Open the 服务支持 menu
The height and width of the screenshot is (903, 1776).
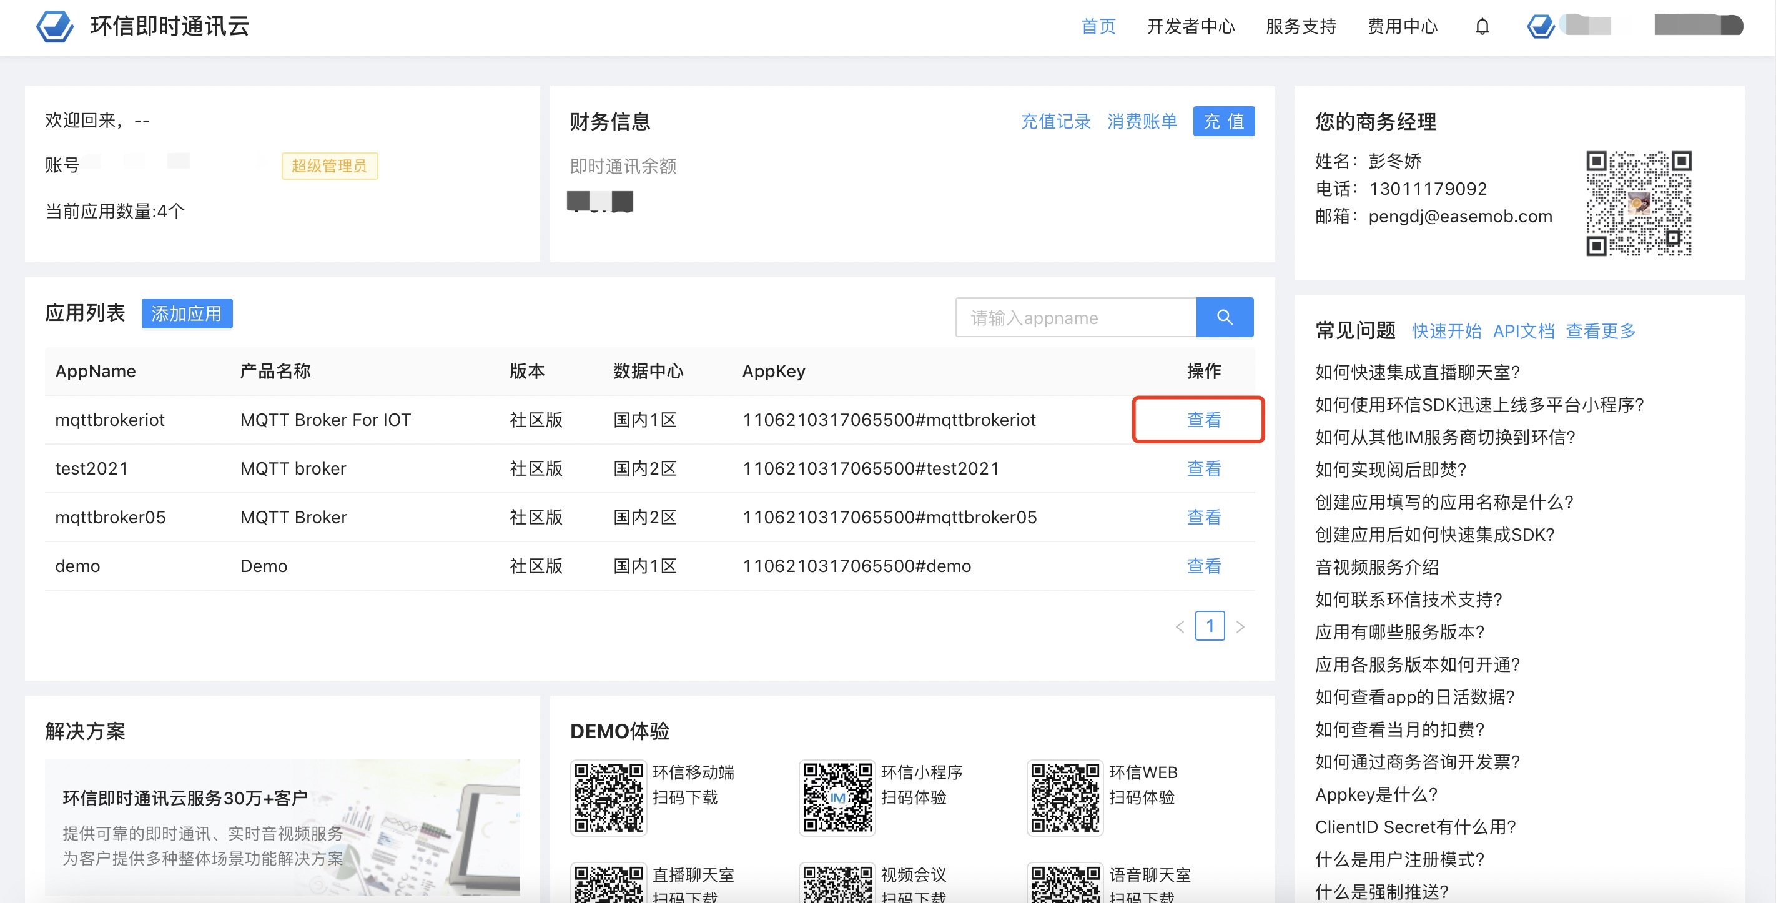(1301, 27)
